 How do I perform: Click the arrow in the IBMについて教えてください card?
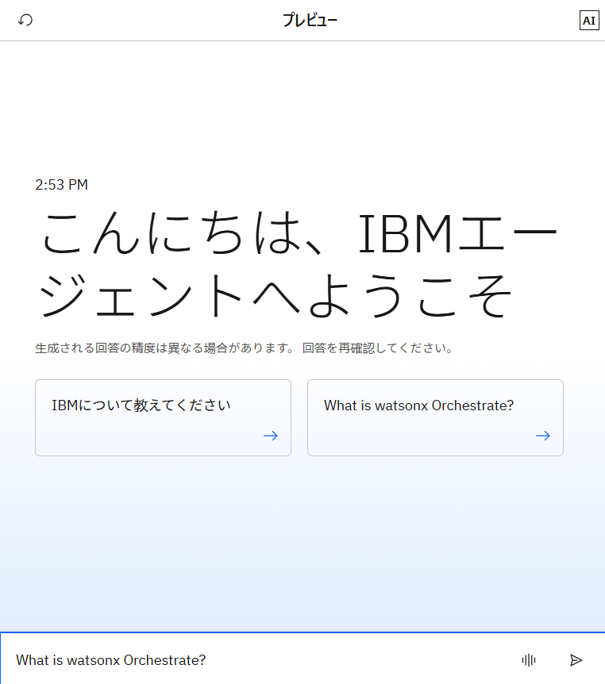point(271,436)
